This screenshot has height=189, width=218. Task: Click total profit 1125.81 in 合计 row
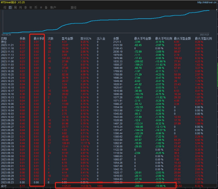click(66, 186)
